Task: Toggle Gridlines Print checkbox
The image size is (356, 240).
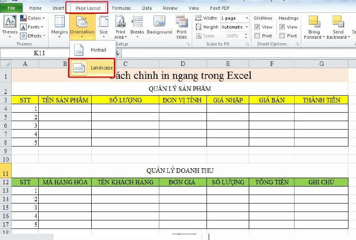Action: (257, 36)
